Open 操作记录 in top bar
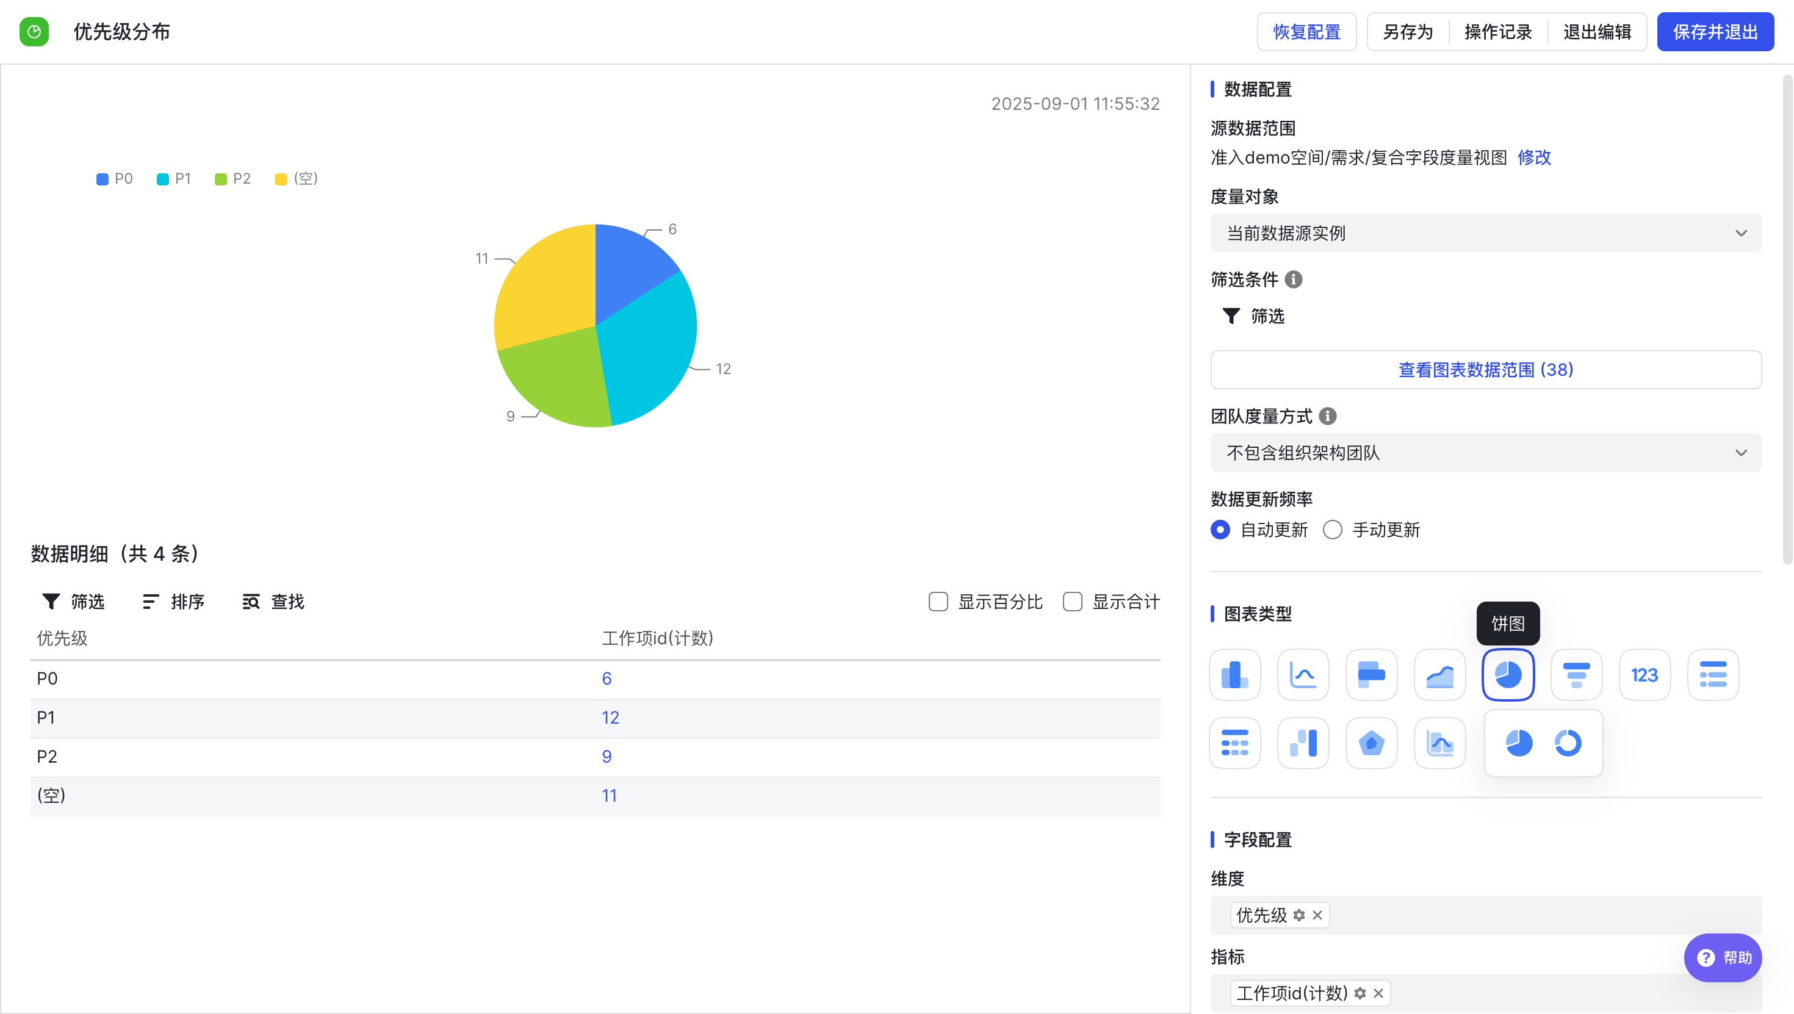1794x1014 pixels. point(1498,31)
